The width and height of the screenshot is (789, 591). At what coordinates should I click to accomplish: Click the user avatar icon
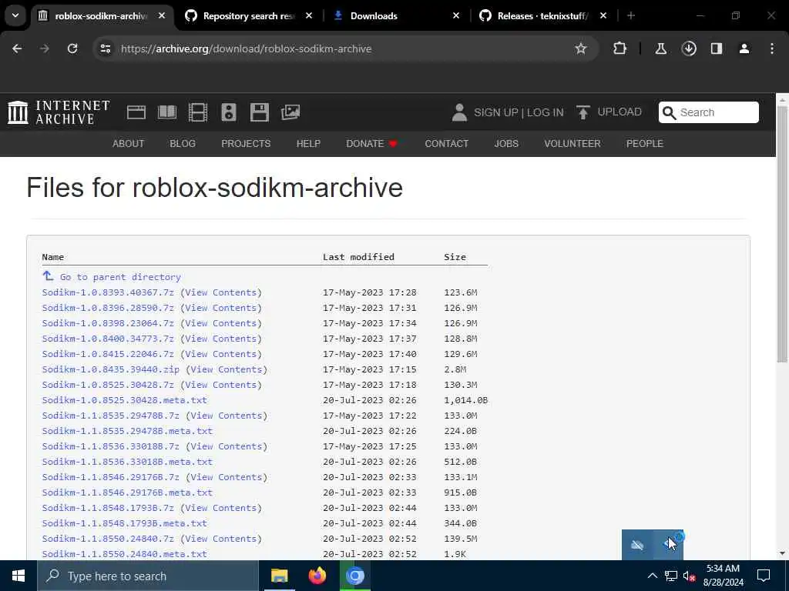tap(459, 112)
